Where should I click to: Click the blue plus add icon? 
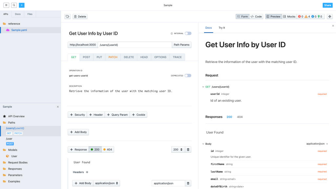(x=22, y=5)
